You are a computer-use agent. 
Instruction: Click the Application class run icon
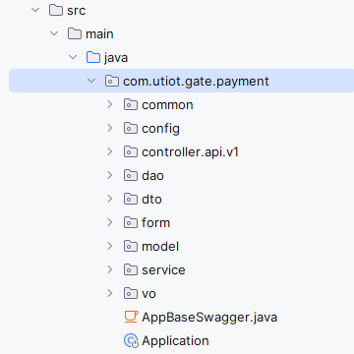[131, 341]
